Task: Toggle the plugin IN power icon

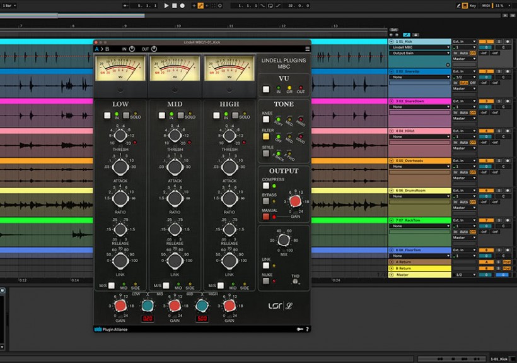Action: click(133, 49)
